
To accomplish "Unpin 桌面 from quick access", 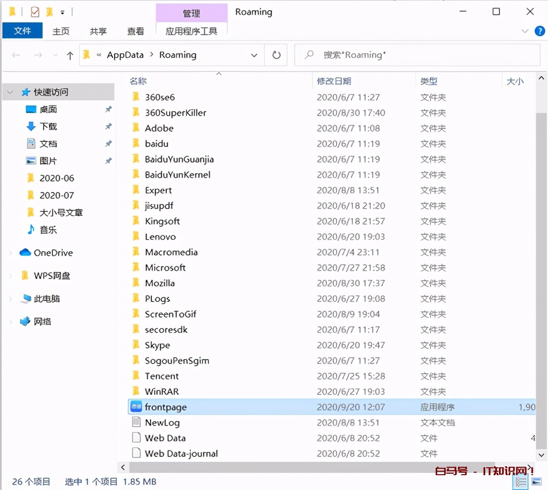I will [108, 109].
